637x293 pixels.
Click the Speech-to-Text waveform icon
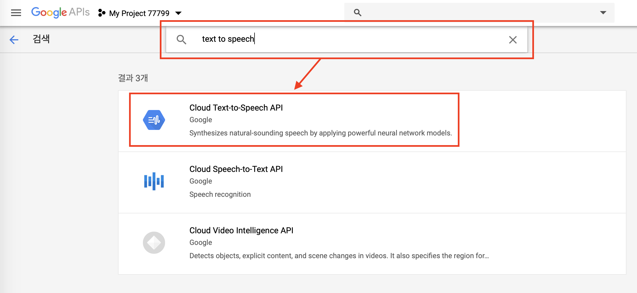[x=154, y=181]
